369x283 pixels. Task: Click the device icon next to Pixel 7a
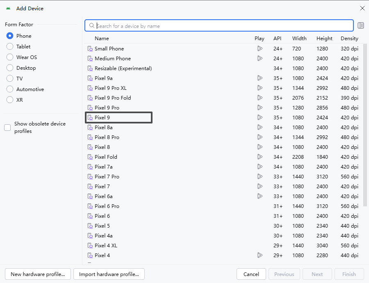pyautogui.click(x=90, y=167)
